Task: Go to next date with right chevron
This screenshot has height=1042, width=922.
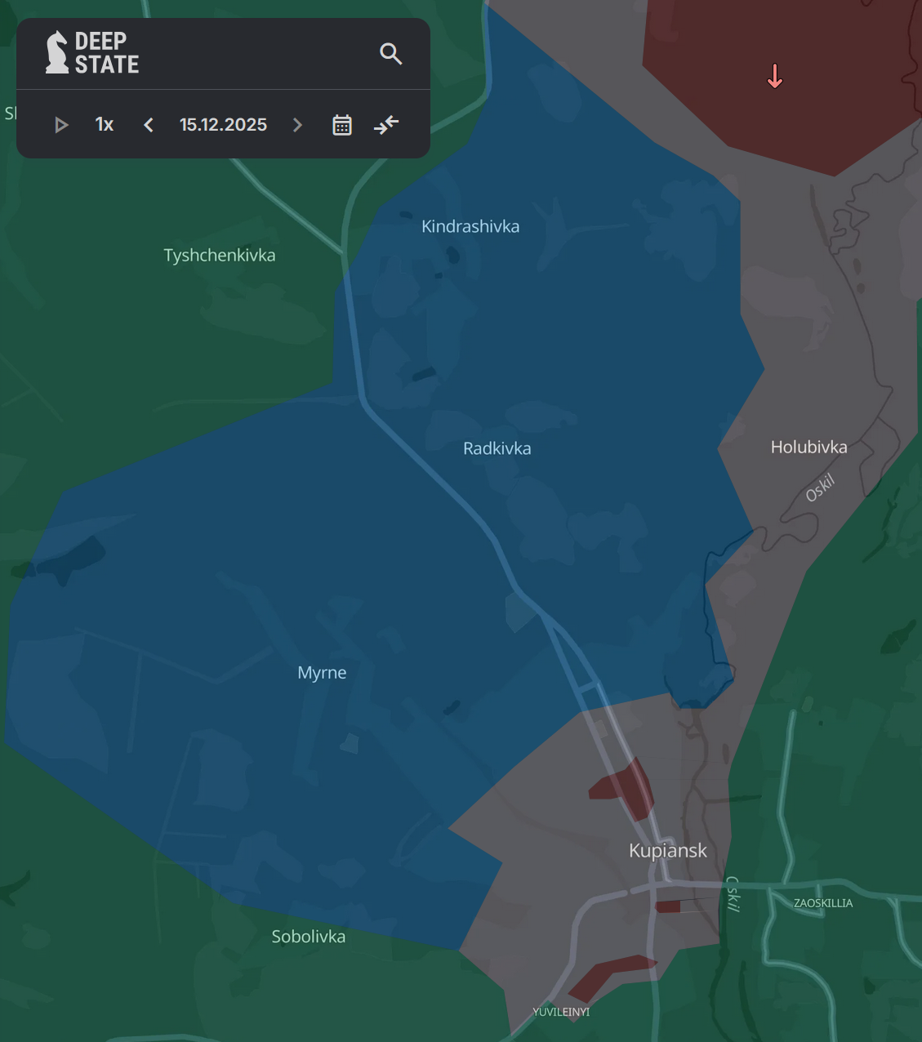Action: pos(297,125)
